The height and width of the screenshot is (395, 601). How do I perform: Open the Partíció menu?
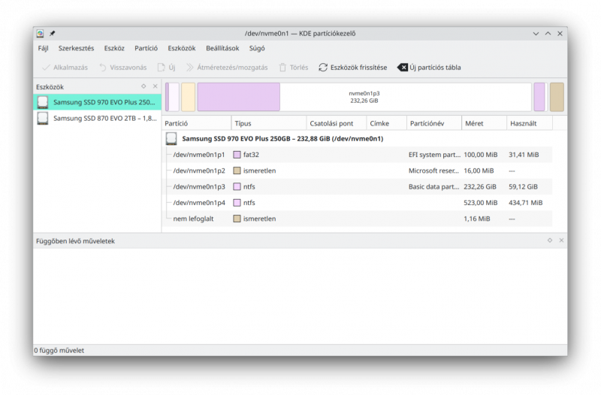146,48
